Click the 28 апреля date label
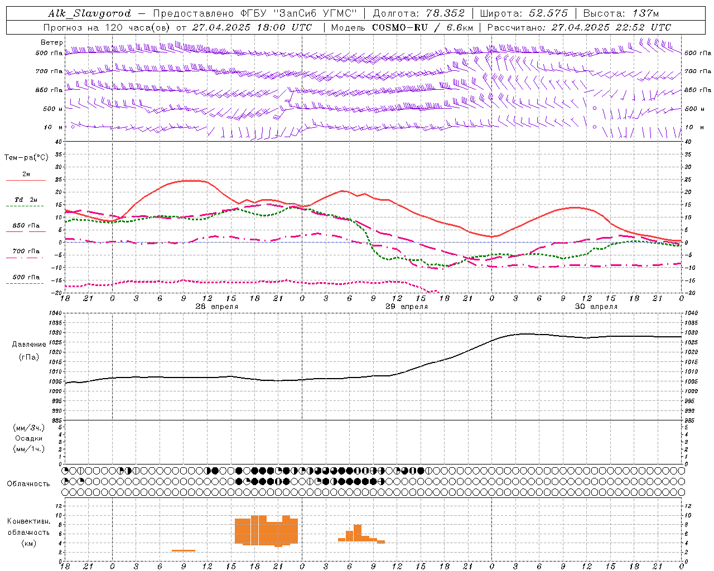Image resolution: width=714 pixels, height=571 pixels. coord(216,307)
